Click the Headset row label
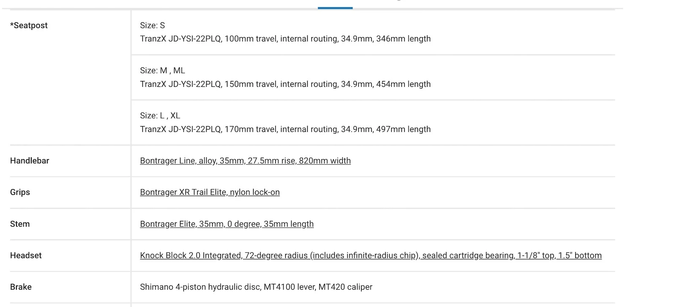 (x=26, y=256)
